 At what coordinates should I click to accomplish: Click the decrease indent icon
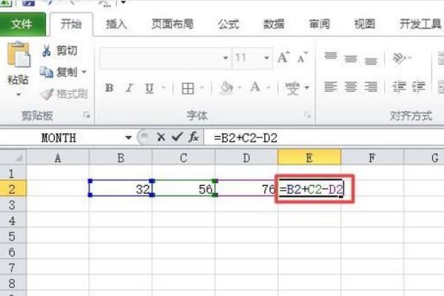click(399, 87)
